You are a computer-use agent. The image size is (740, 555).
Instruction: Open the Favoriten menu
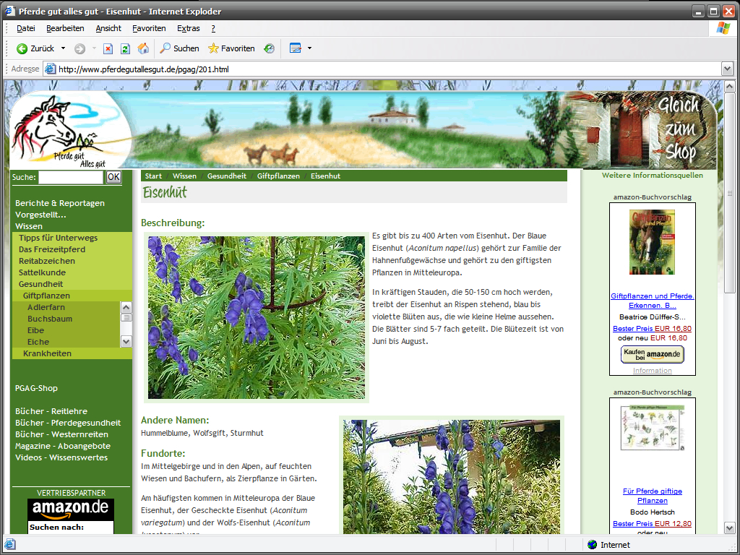(x=149, y=28)
